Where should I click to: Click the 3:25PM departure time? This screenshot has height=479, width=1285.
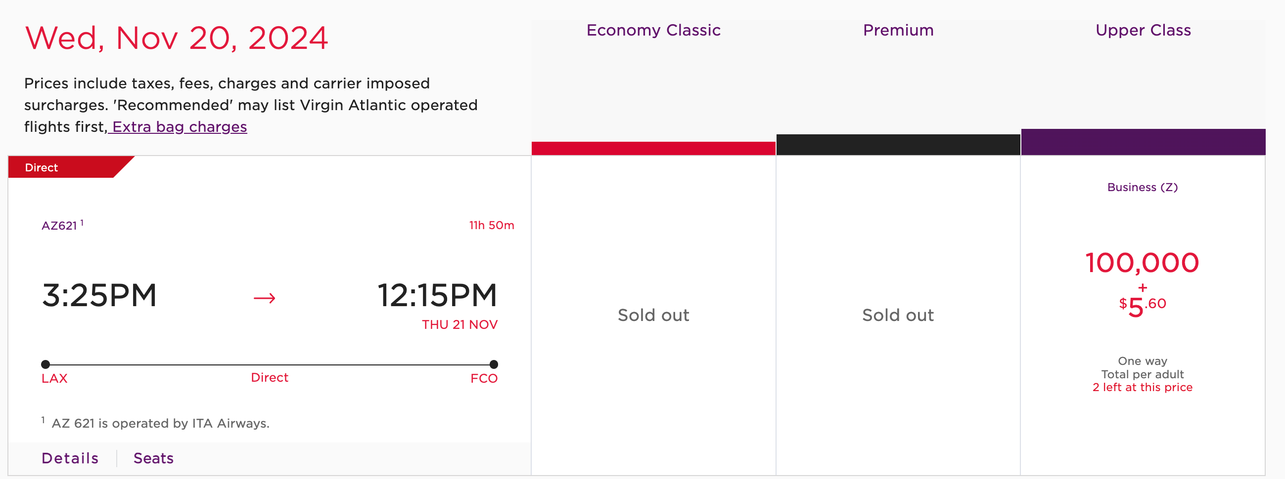tap(99, 295)
